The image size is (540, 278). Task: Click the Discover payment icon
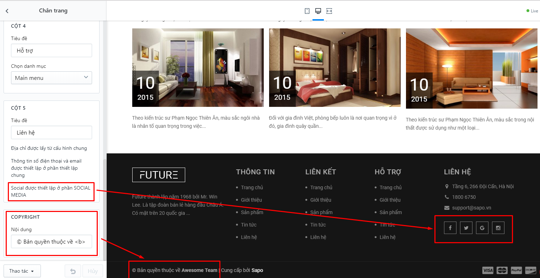[530, 271]
